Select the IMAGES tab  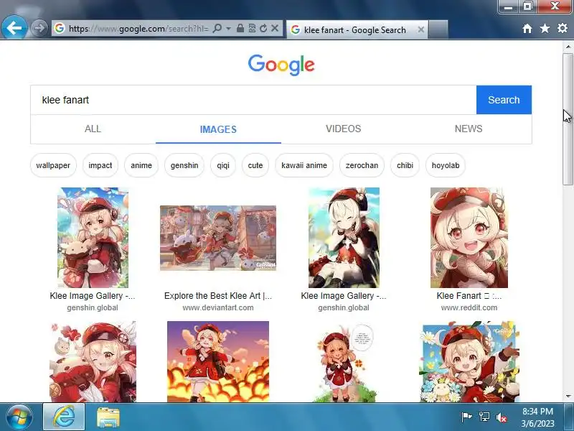coord(218,129)
